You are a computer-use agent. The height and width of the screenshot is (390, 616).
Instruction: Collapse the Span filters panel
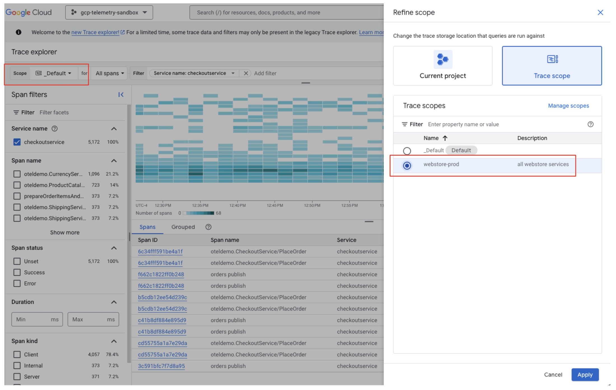click(x=121, y=94)
